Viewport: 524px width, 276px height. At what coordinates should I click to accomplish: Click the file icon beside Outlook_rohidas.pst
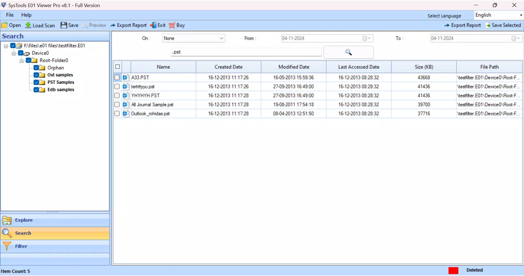tap(126, 113)
